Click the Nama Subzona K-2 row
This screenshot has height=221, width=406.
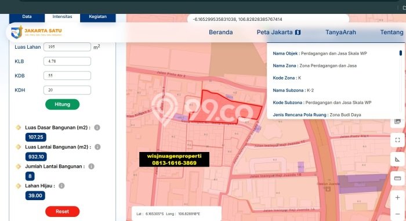pyautogui.click(x=293, y=90)
